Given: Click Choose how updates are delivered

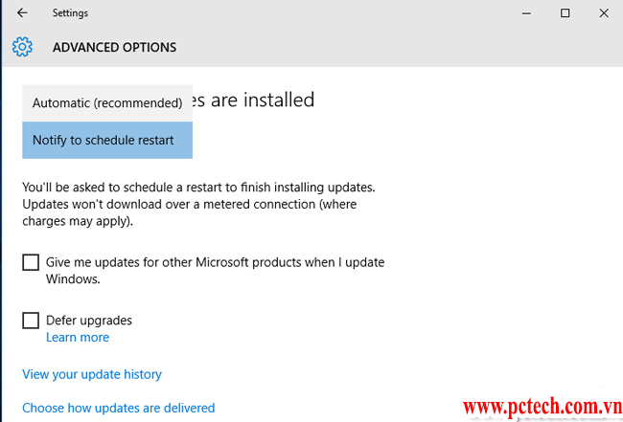Looking at the screenshot, I should tap(118, 408).
